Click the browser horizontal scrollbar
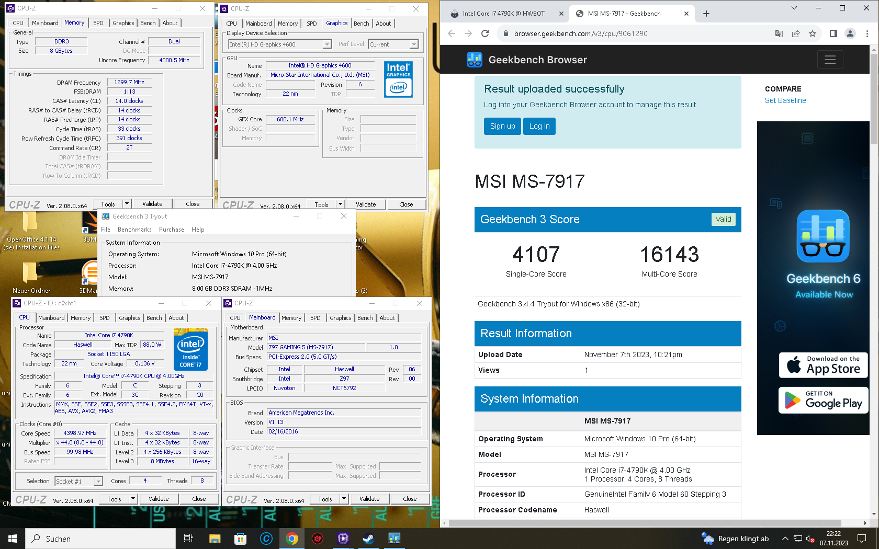Viewport: 879px width, 549px height. tap(645, 523)
